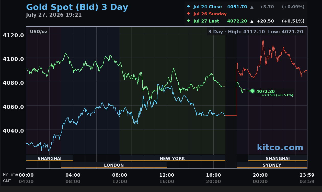
Task: Click the USD/oz unit label
Action: click(x=39, y=32)
